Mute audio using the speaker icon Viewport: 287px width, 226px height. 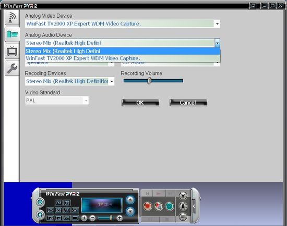click(x=84, y=218)
